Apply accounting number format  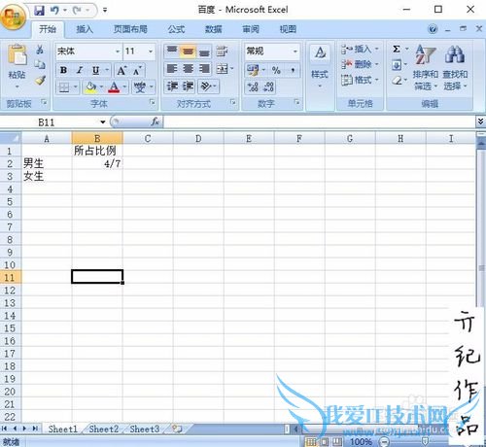[x=253, y=70]
